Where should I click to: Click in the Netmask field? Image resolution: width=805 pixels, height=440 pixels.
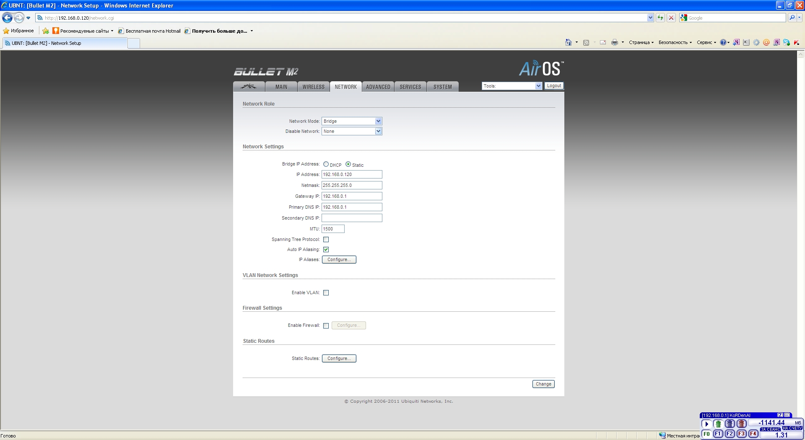(x=352, y=185)
